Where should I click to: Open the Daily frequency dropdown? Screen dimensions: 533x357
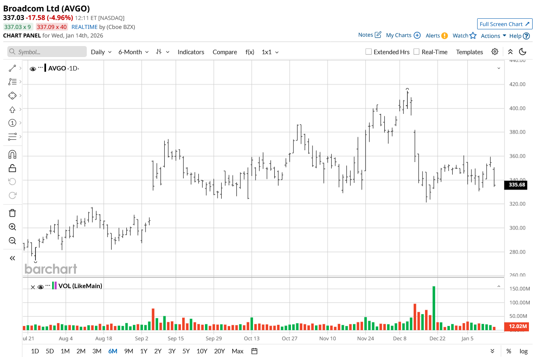tap(101, 52)
